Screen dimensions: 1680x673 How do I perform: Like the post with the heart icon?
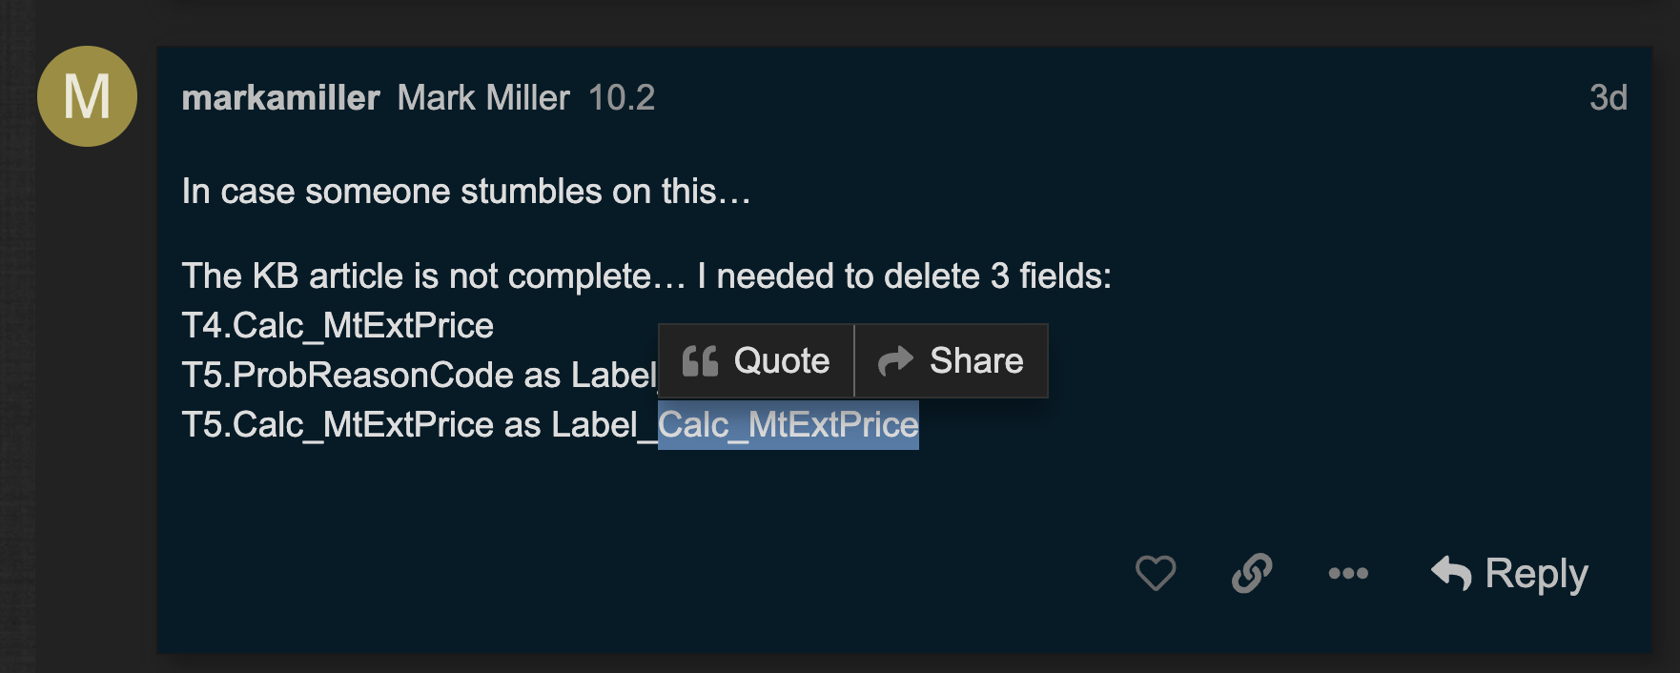tap(1155, 573)
